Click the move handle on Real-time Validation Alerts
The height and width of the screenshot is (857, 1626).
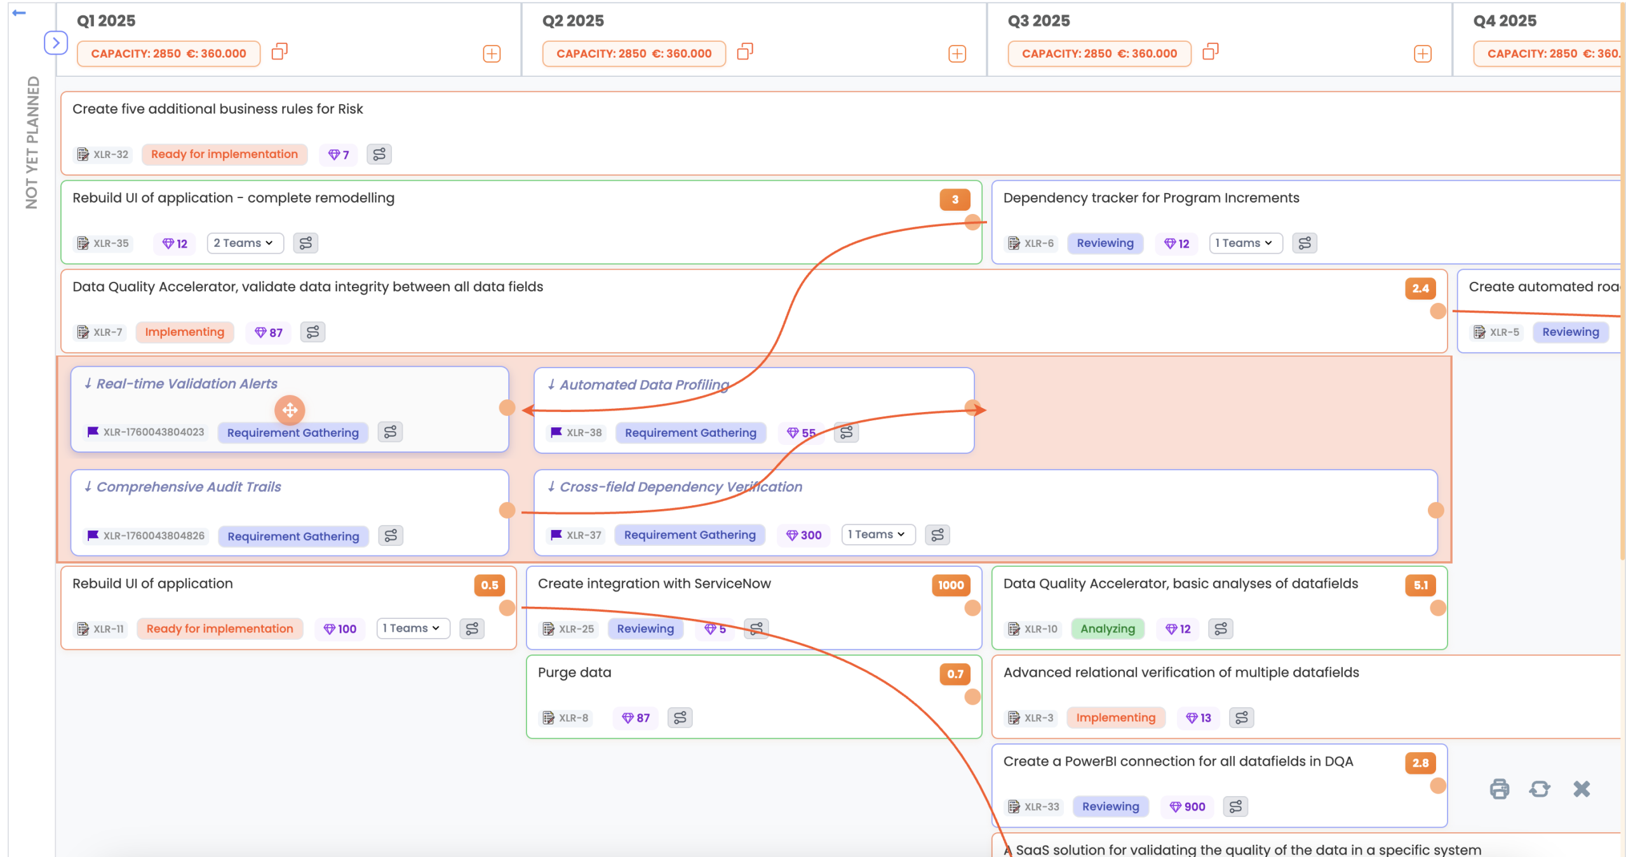pos(290,410)
